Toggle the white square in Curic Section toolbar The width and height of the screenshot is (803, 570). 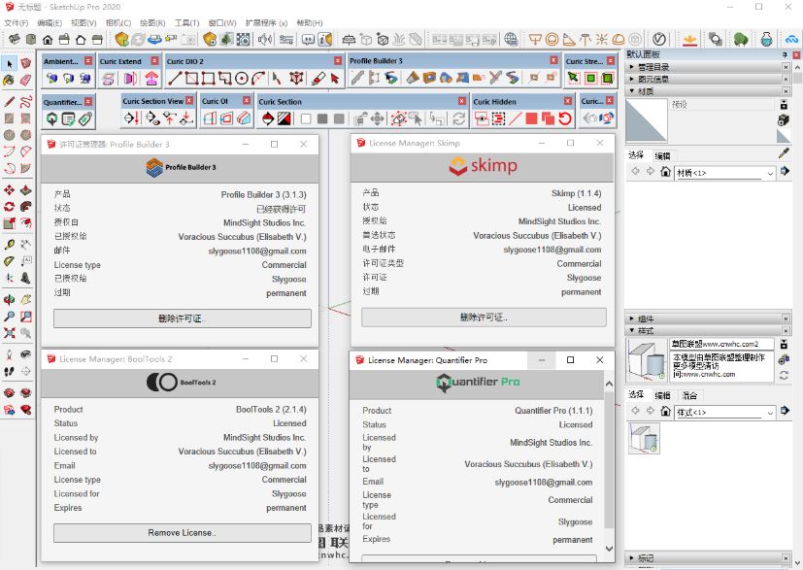[306, 118]
